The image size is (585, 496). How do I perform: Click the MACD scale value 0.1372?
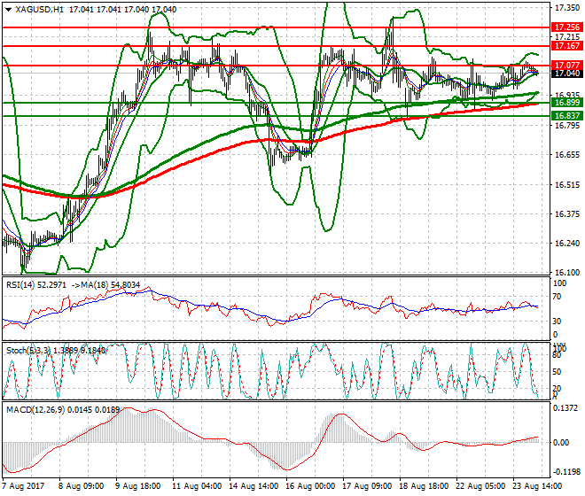pyautogui.click(x=567, y=408)
